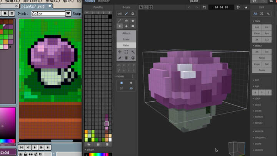Click the brush icon in Brush filter
The image size is (277, 156).
click(126, 13)
